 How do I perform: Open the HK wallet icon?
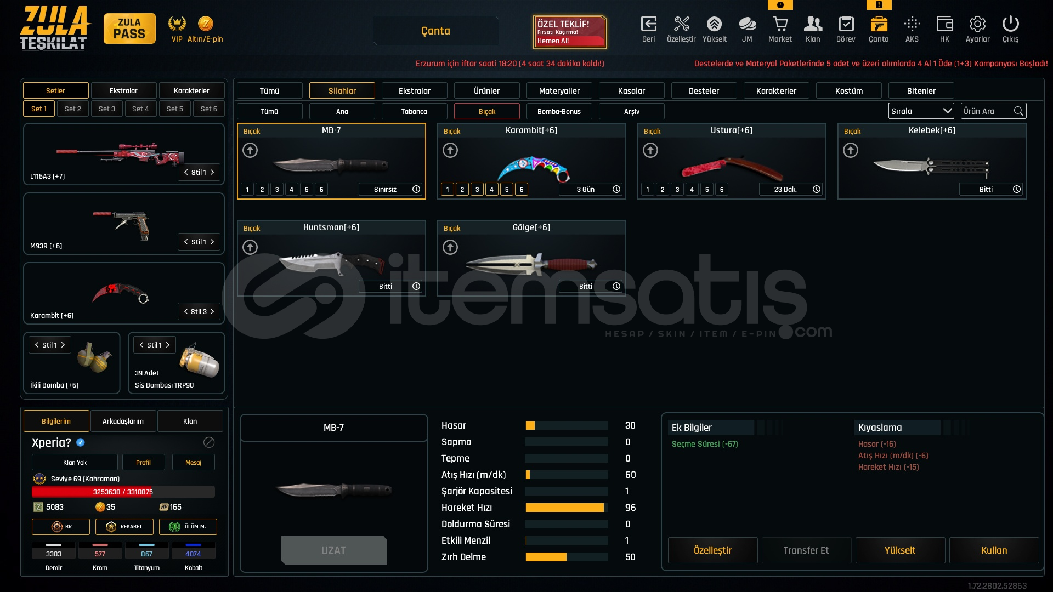pos(944,24)
